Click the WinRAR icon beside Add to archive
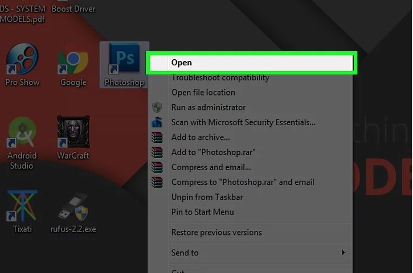413x273 pixels. 157,137
